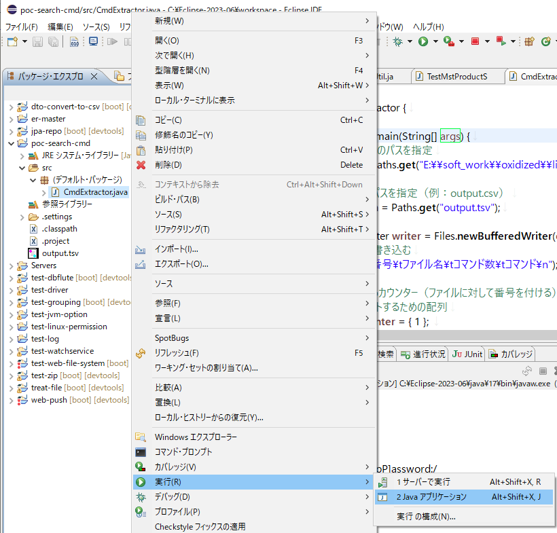Image resolution: width=557 pixels, height=533 pixels.
Task: Click the Debug bug toolbar icon
Action: [398, 41]
